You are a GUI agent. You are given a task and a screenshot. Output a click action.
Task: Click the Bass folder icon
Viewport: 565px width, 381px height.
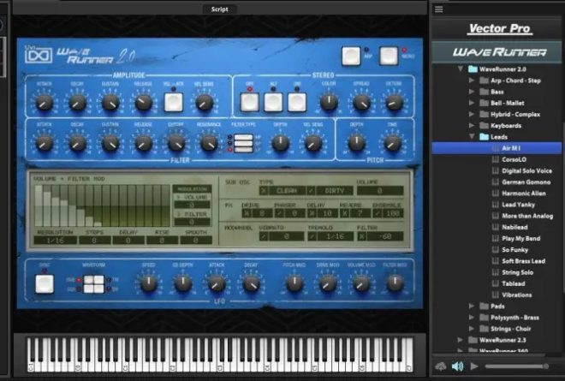(484, 92)
